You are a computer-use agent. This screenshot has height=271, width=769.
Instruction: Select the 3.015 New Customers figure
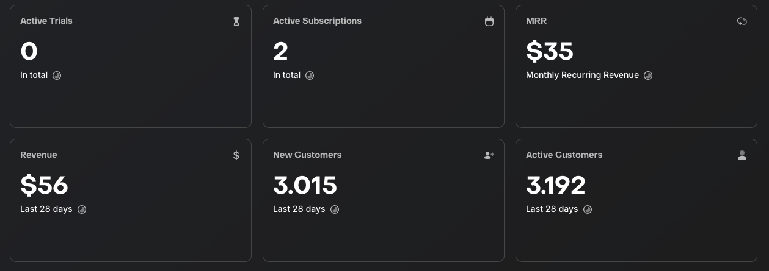305,186
